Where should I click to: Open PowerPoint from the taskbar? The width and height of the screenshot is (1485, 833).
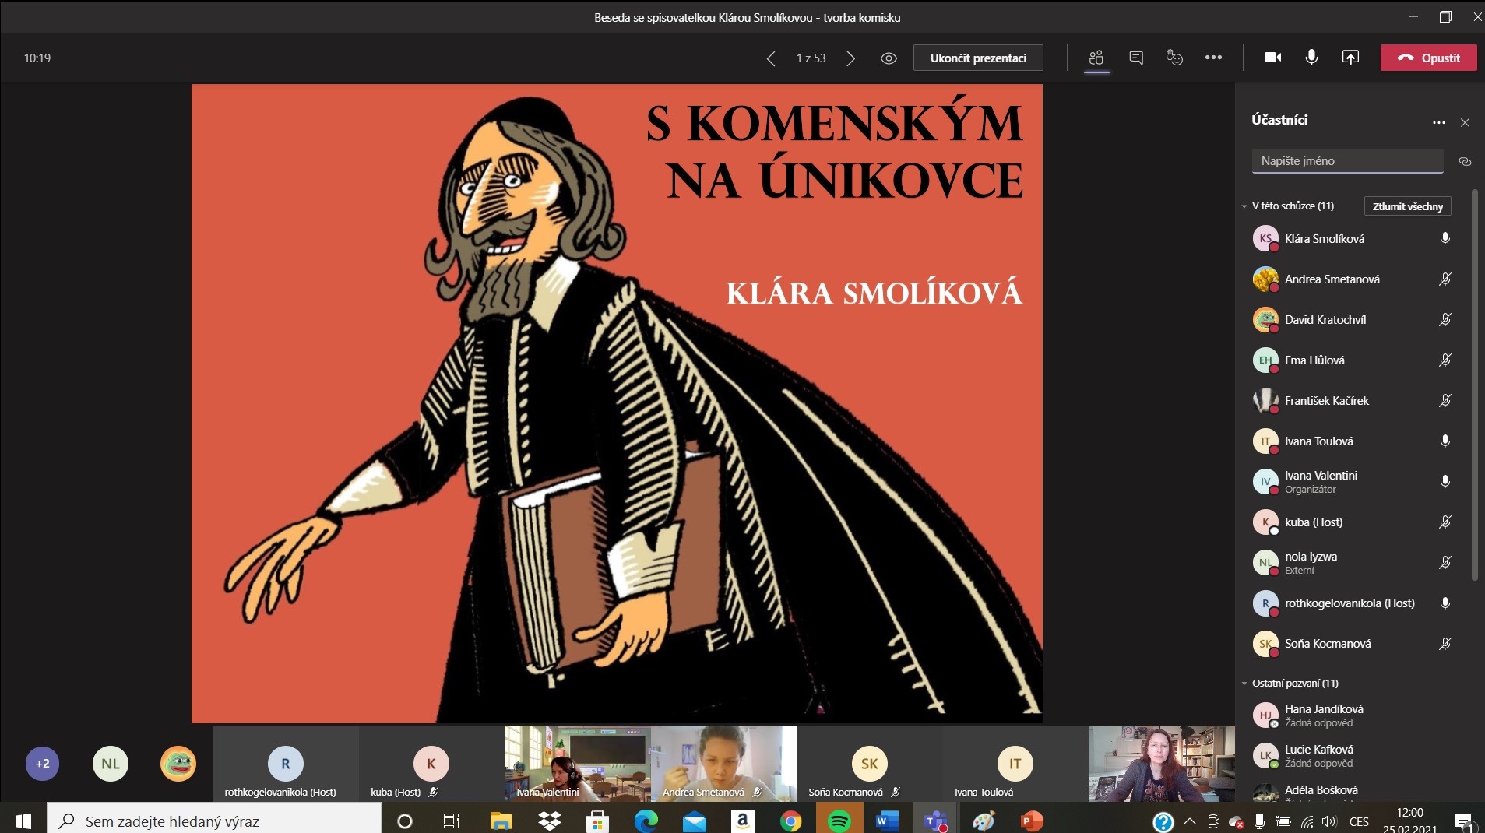coord(1031,821)
